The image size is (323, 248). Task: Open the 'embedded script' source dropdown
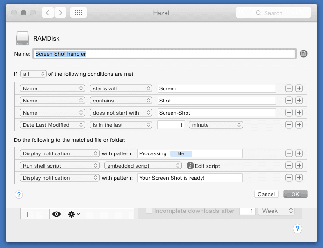tap(143, 166)
